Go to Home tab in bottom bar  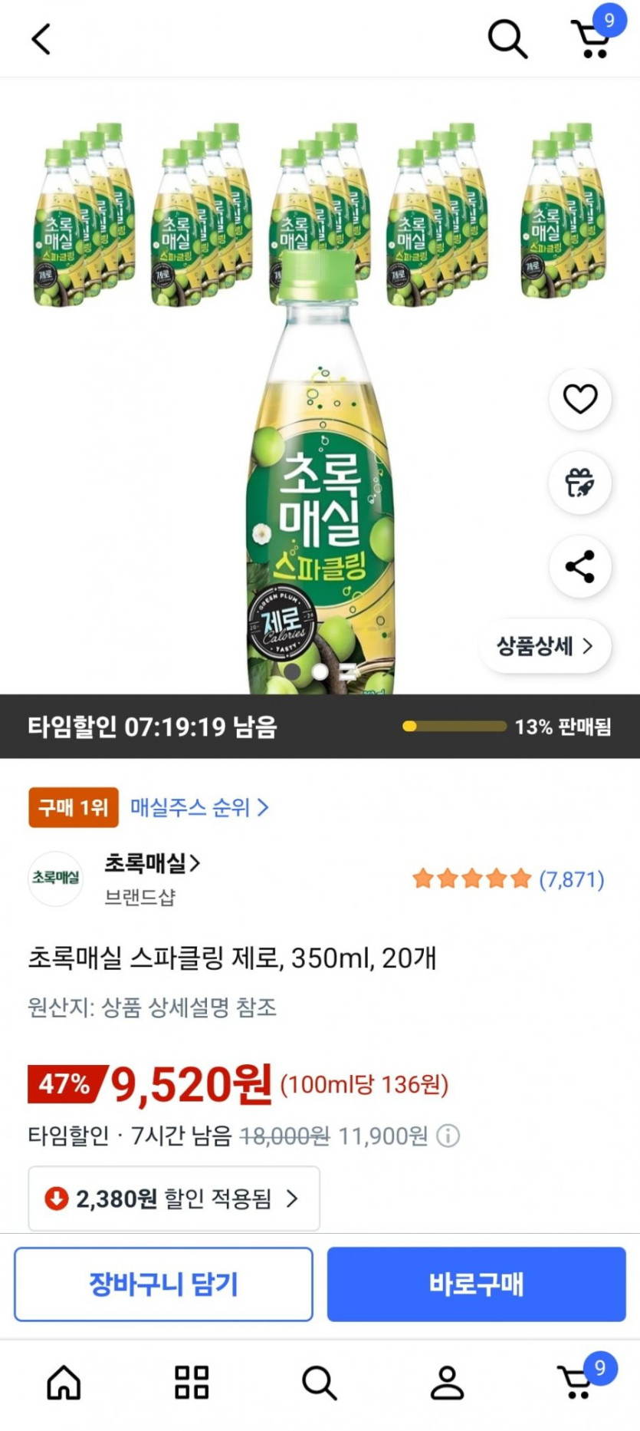(64, 1383)
